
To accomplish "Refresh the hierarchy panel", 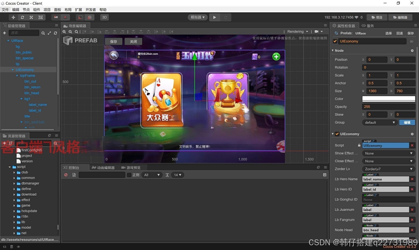I will click(55, 33).
